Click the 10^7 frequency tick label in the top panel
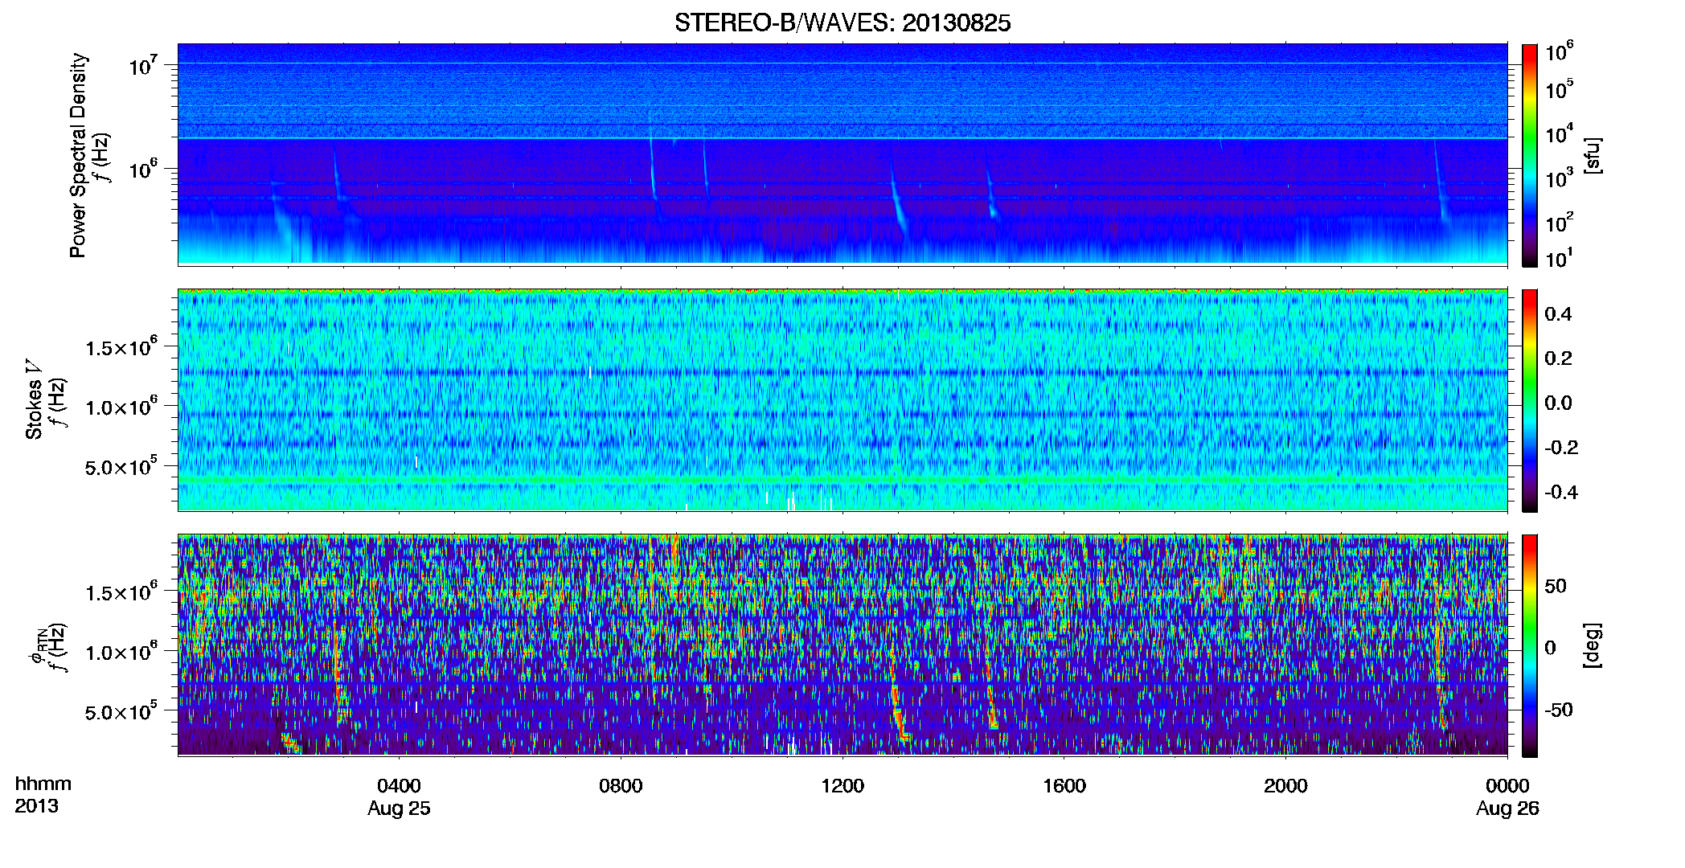Screen dimensions: 1685x868 coord(144,64)
